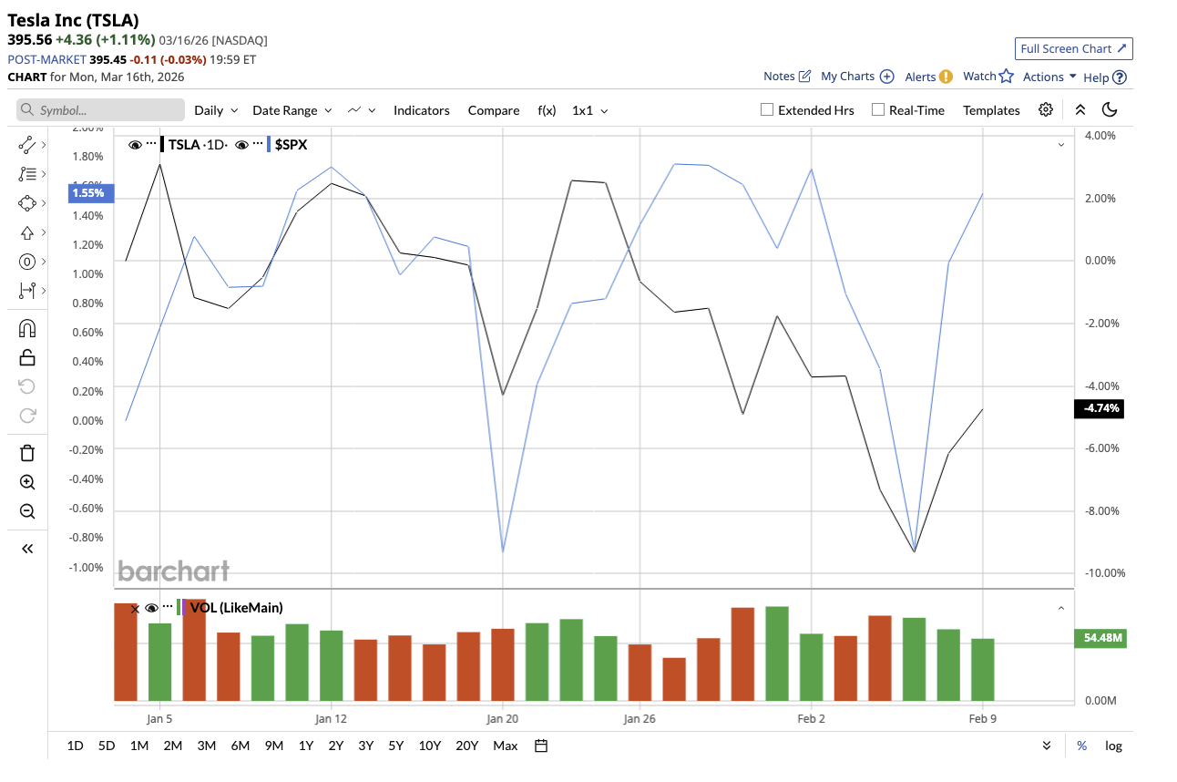
Task: Open $SPX series options ellipsis
Action: click(x=258, y=144)
